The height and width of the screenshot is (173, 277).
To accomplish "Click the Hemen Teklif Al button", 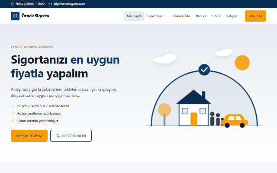I will point(29,136).
